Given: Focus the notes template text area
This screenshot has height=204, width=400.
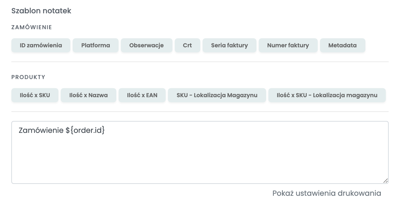Looking at the screenshot, I should coord(200,152).
